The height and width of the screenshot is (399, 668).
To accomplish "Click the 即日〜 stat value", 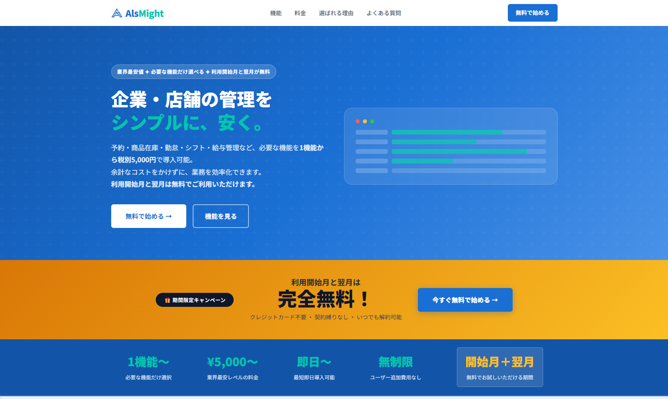I will pyautogui.click(x=314, y=362).
